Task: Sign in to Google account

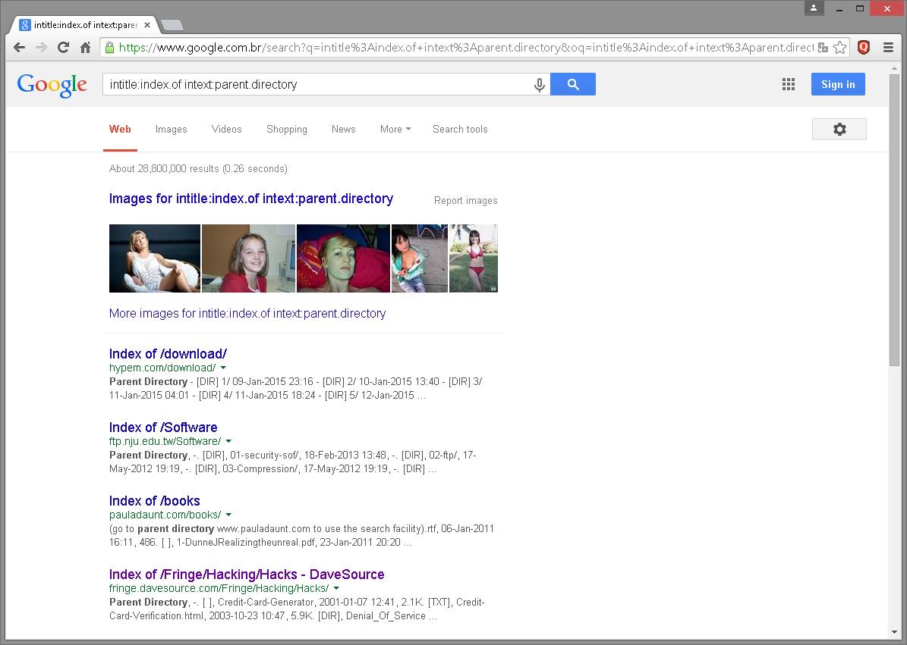Action: coord(838,84)
